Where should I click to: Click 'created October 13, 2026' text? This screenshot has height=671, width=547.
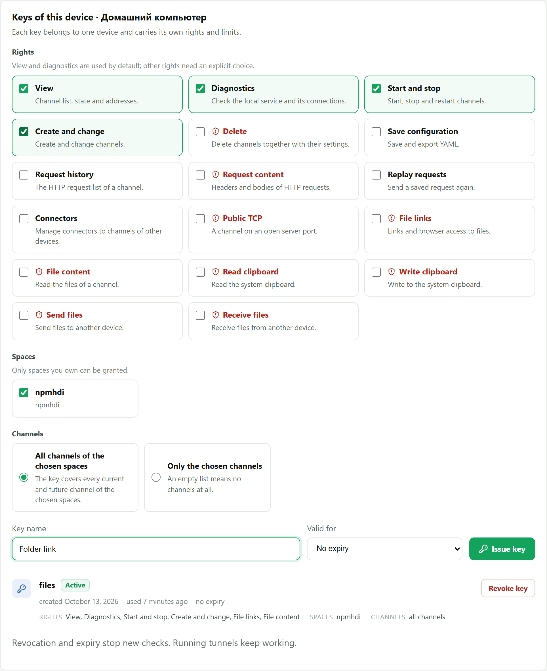[79, 602]
